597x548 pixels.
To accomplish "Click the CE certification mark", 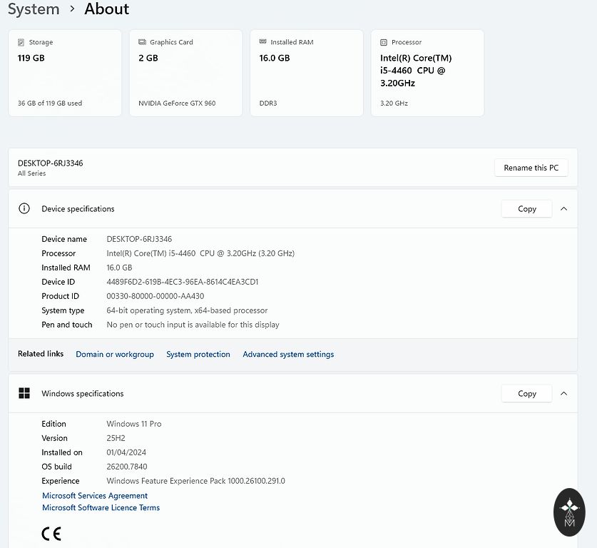I will click(x=51, y=533).
